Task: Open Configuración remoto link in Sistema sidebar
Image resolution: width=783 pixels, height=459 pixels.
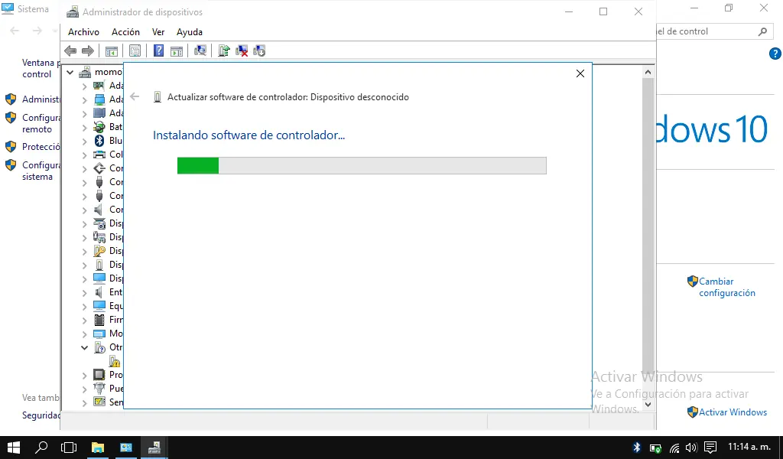Action: [41, 123]
